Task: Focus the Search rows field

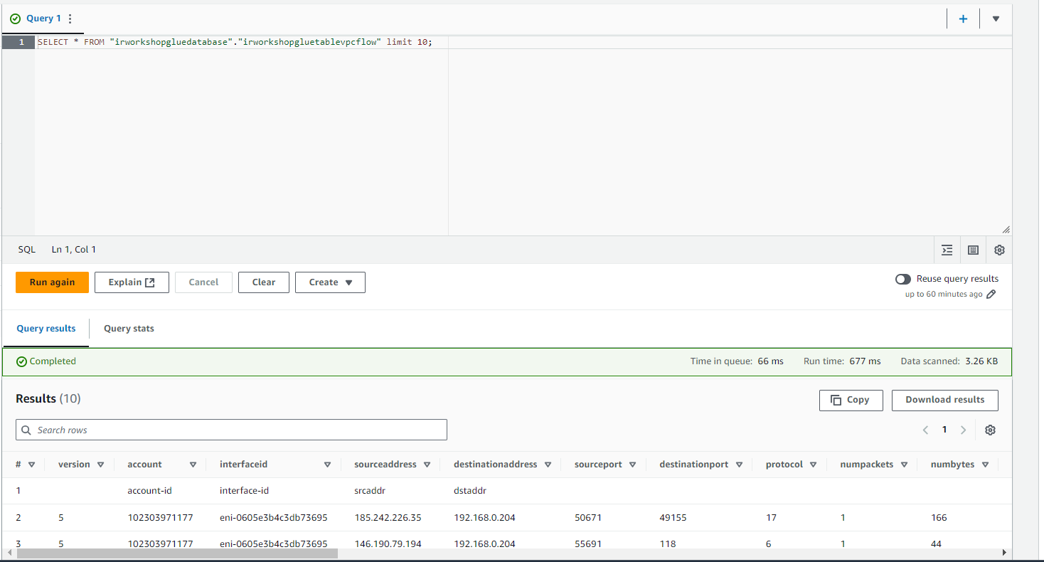Action: point(231,430)
